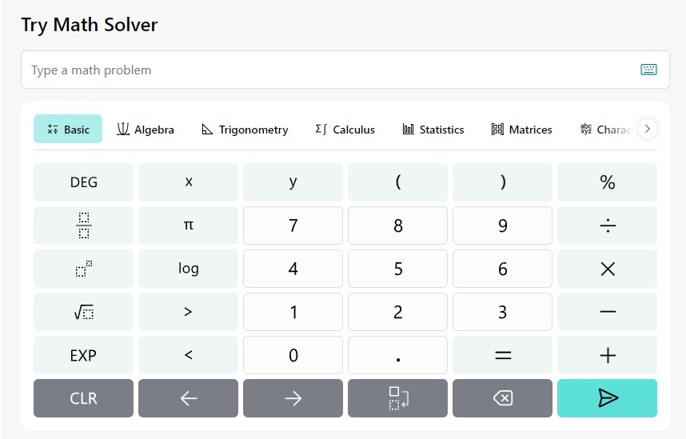Image resolution: width=686 pixels, height=439 pixels.
Task: Click the open parenthesis key
Action: [x=397, y=182]
